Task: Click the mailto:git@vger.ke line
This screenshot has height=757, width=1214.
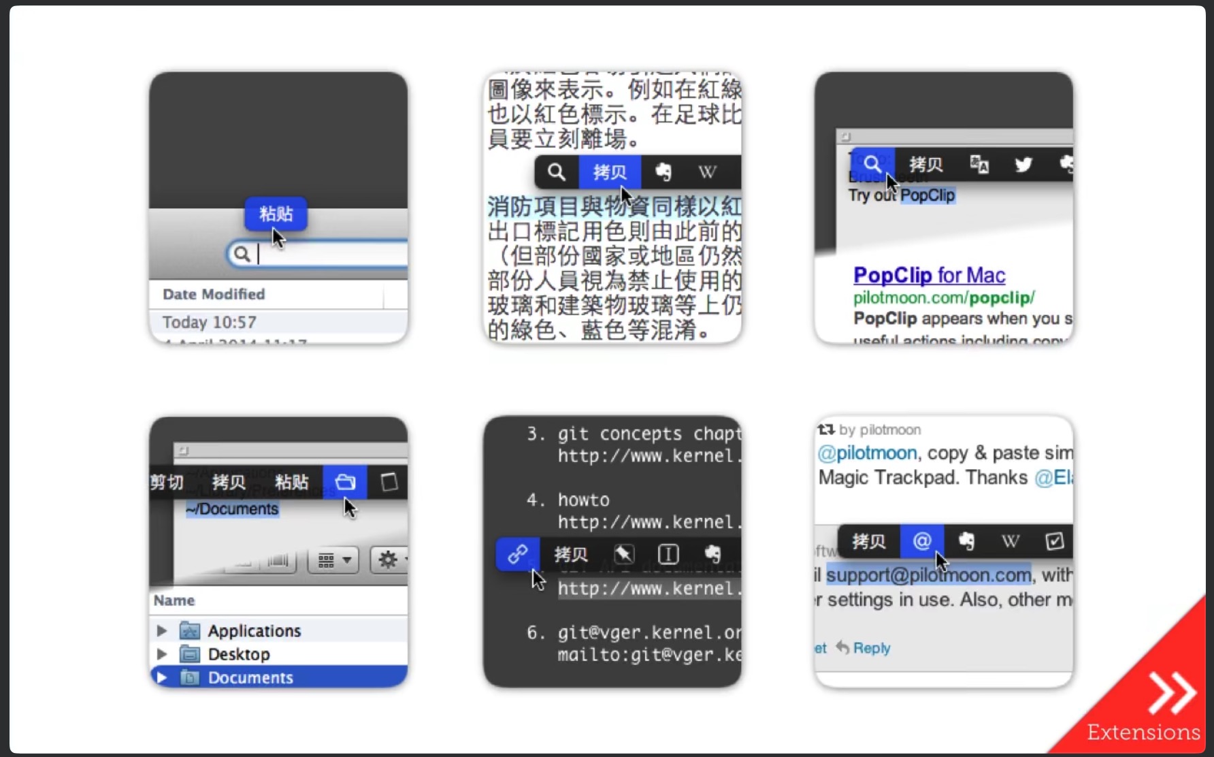Action: click(649, 655)
